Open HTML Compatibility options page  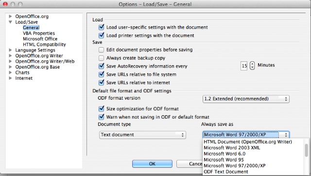point(44,44)
